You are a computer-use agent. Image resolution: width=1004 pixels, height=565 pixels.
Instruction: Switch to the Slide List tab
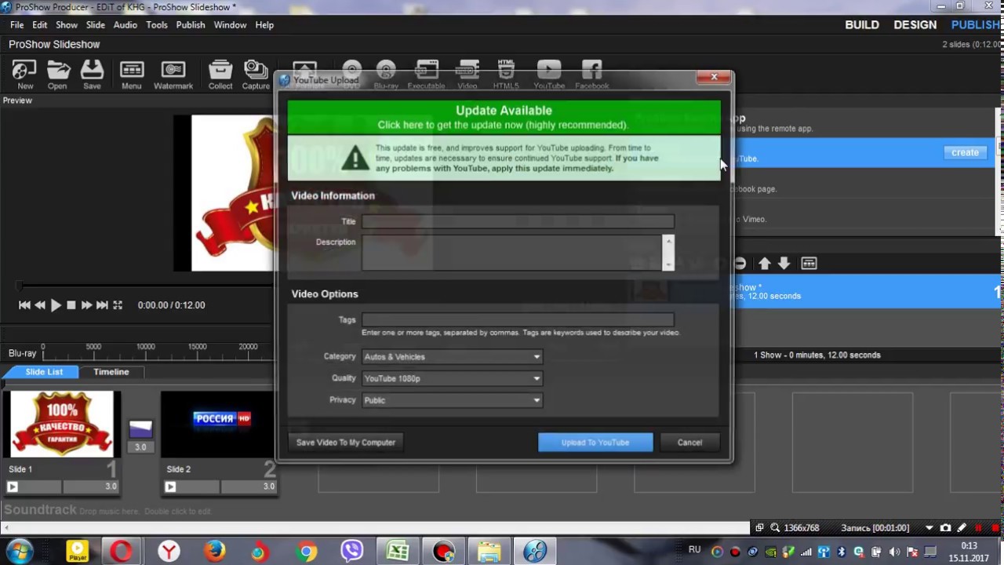pos(44,372)
